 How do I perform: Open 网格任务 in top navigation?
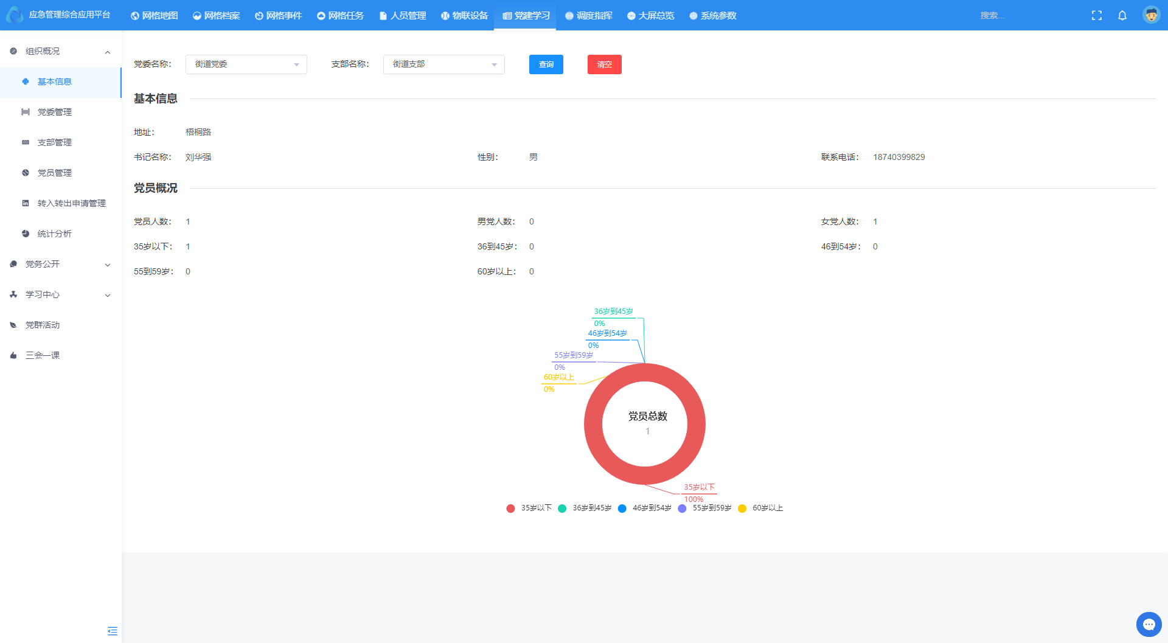(341, 15)
